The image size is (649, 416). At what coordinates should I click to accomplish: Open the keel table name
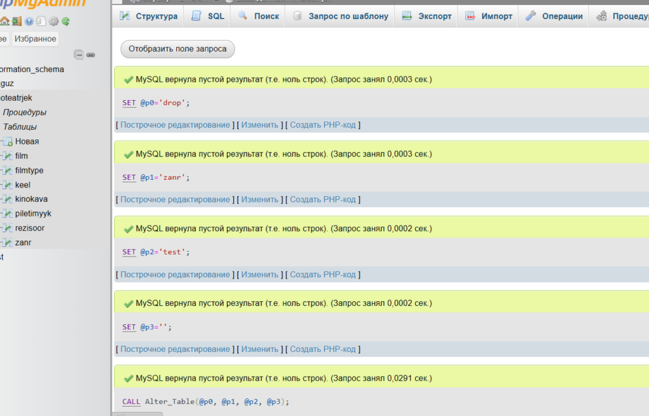[23, 185]
